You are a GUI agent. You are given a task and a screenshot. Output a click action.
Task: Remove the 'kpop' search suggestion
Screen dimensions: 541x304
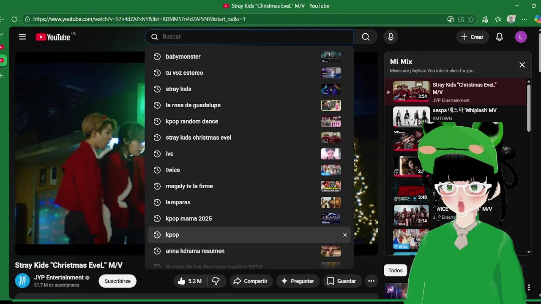[345, 235]
